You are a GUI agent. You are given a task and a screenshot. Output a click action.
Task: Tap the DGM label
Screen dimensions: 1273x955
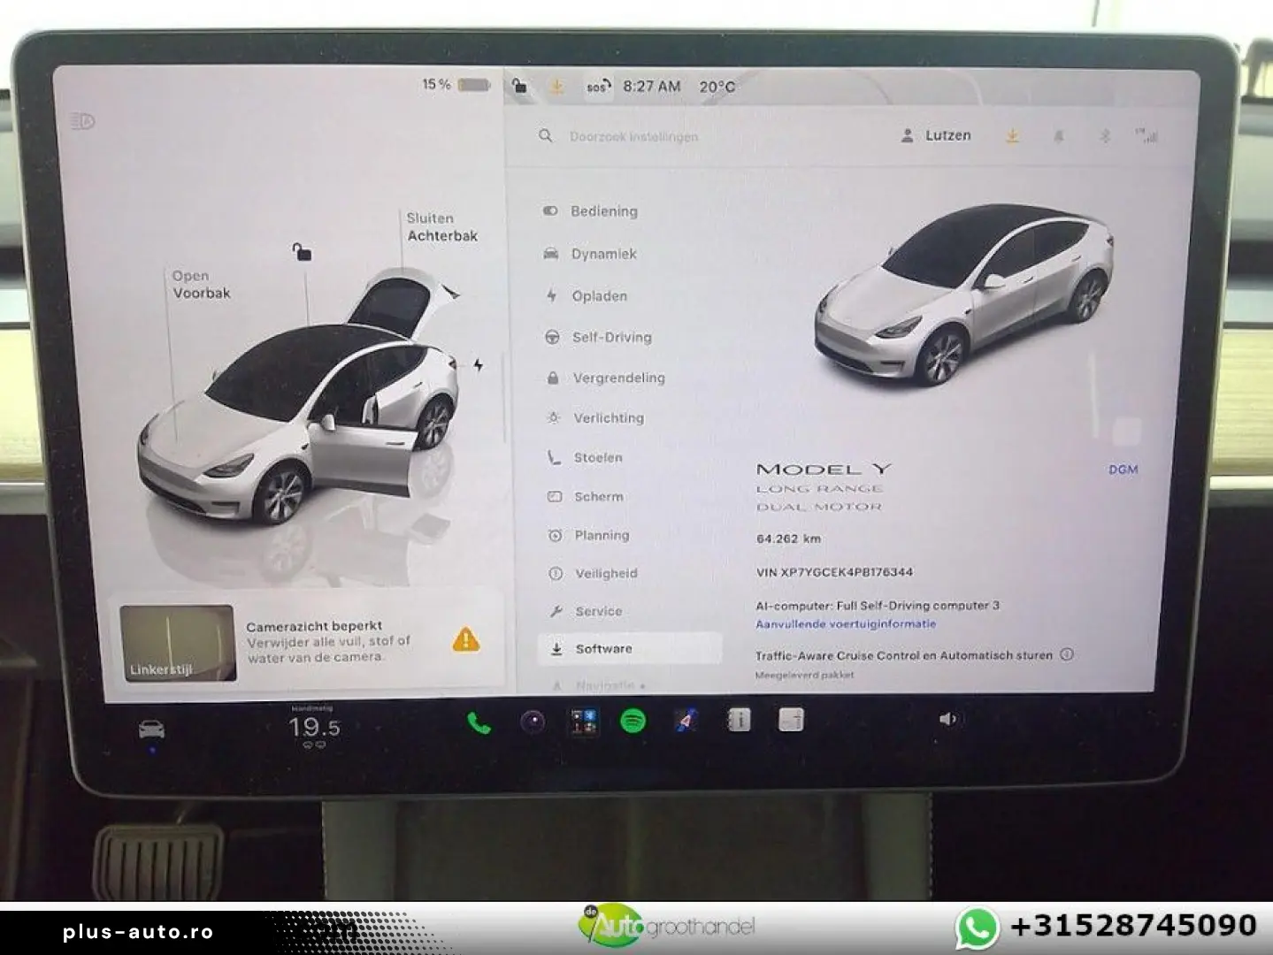click(1123, 470)
